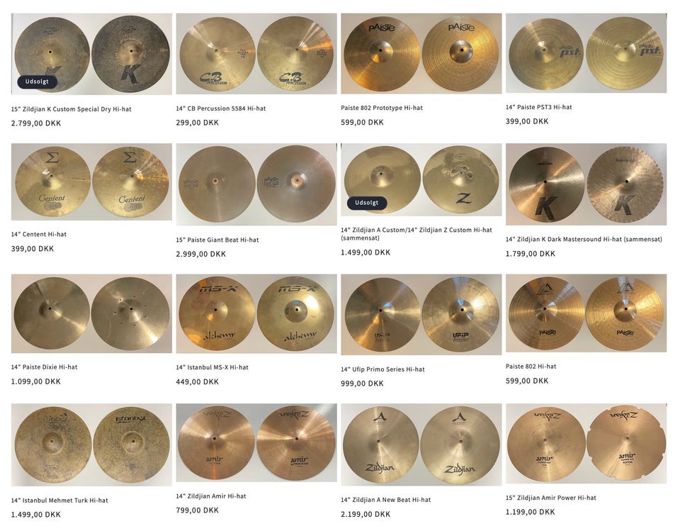Open the Zildjian K Custom Special Dry thumbnail

tap(91, 54)
